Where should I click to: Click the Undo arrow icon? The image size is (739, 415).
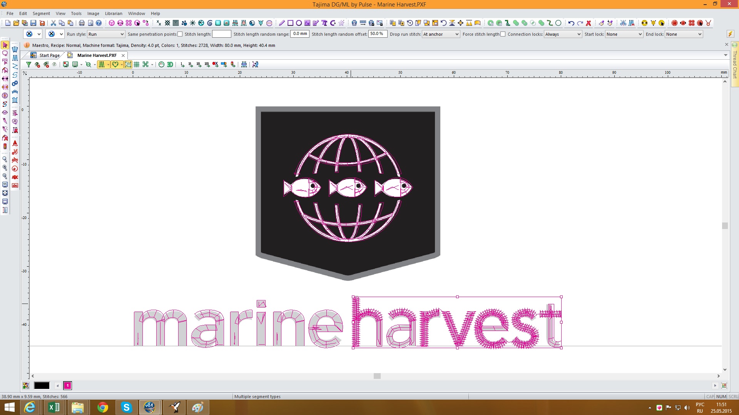click(x=571, y=23)
